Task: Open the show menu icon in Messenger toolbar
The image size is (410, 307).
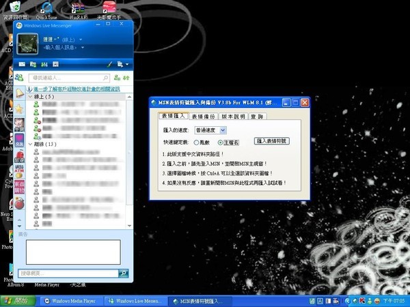Action: coord(120,64)
